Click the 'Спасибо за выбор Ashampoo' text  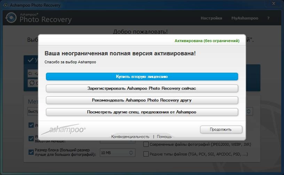point(70,62)
